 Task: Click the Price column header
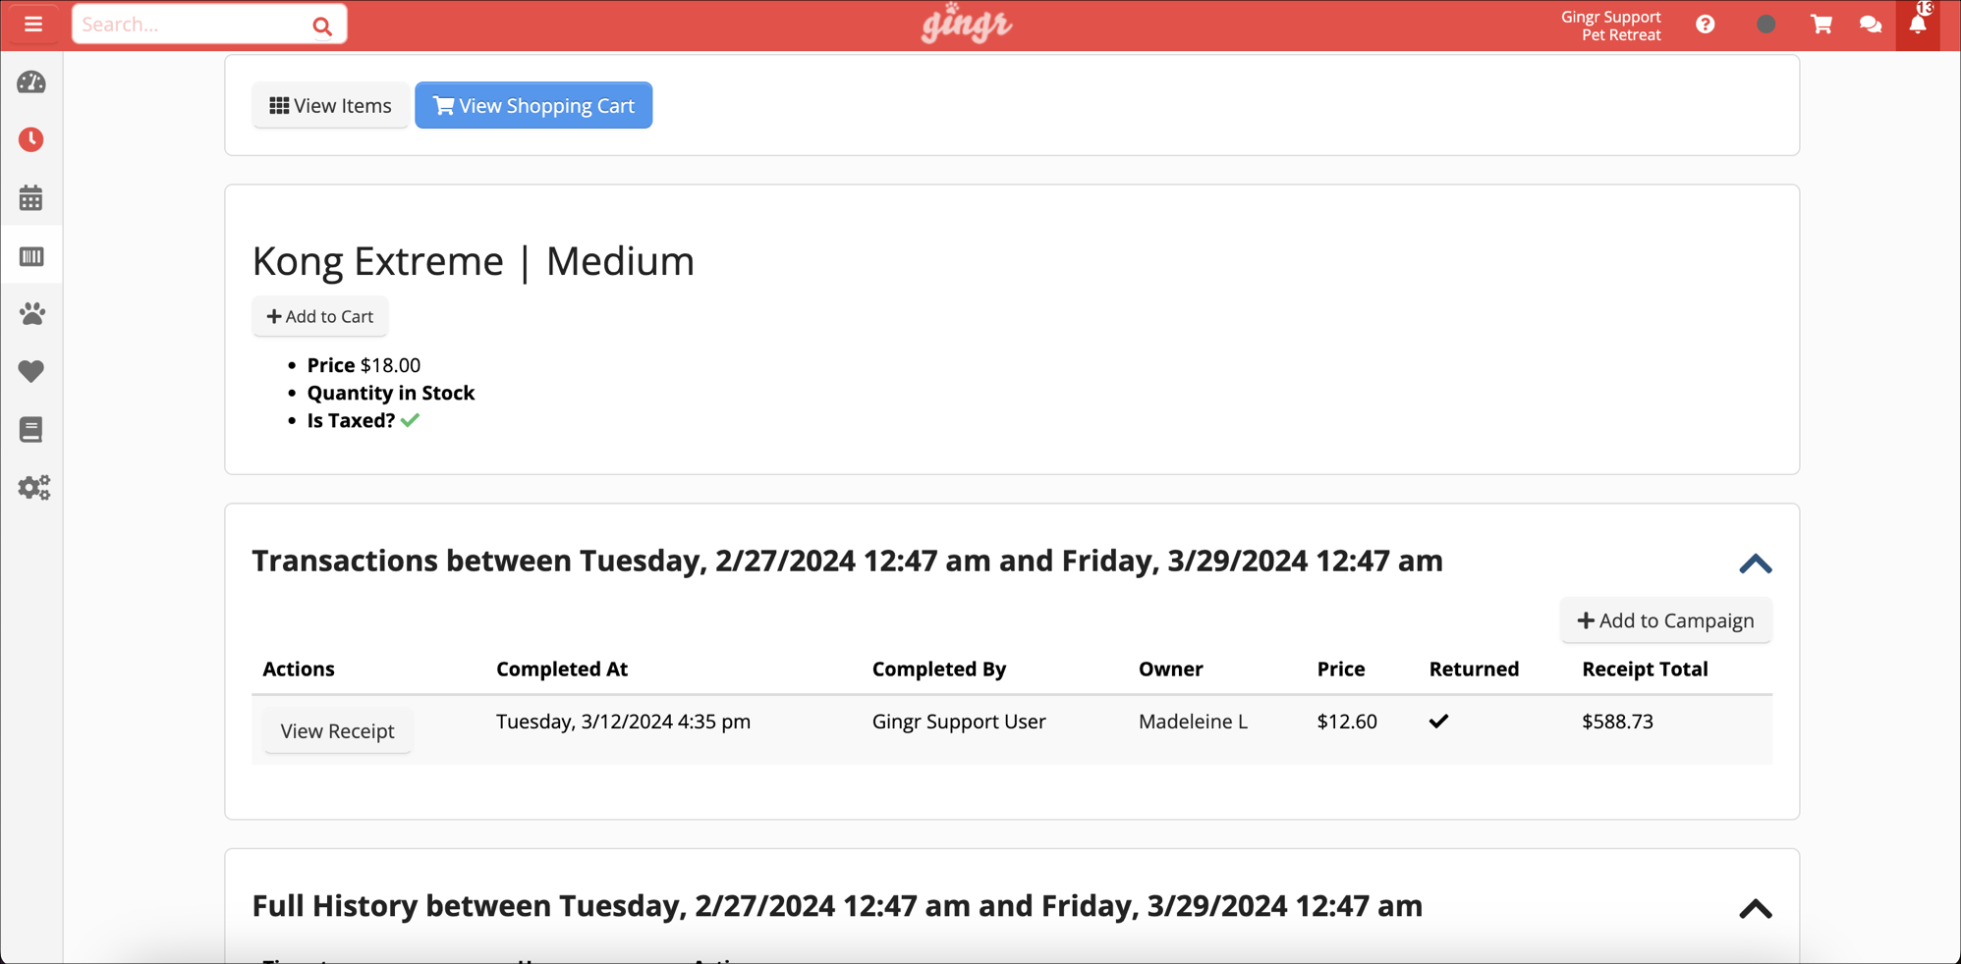[x=1341, y=669]
